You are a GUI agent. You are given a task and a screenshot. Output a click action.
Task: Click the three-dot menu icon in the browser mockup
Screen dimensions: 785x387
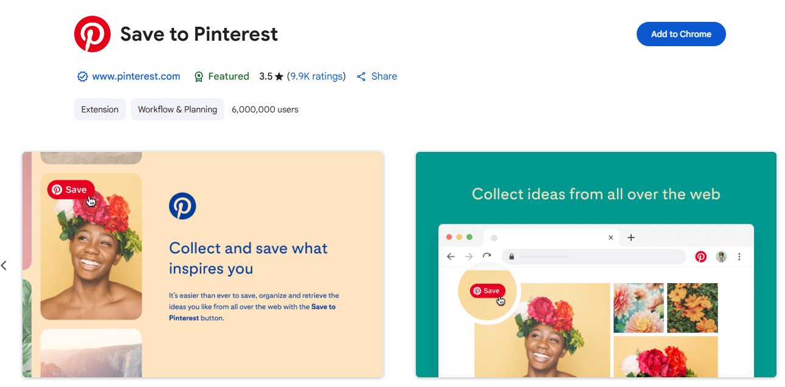(739, 257)
